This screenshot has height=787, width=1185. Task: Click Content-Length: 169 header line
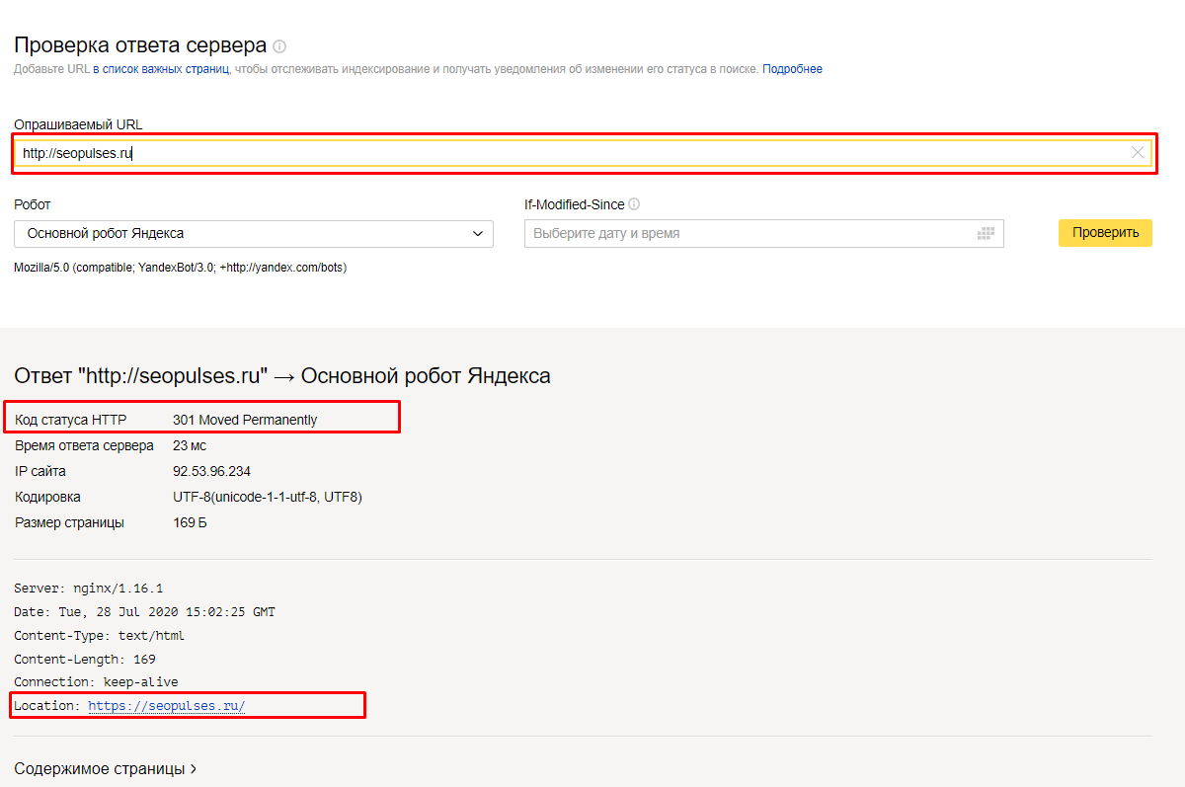(85, 659)
